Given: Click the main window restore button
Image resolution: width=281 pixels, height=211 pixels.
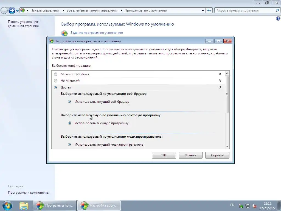Looking at the screenshot, I should (x=267, y=3).
